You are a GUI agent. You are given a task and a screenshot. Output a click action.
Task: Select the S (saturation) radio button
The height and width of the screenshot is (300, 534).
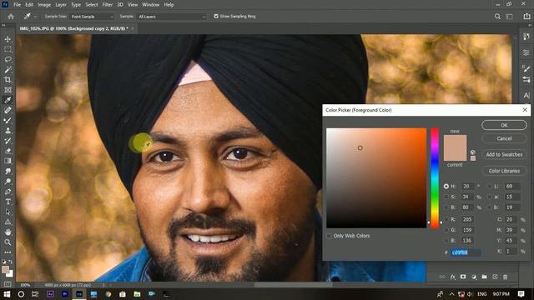pos(446,197)
